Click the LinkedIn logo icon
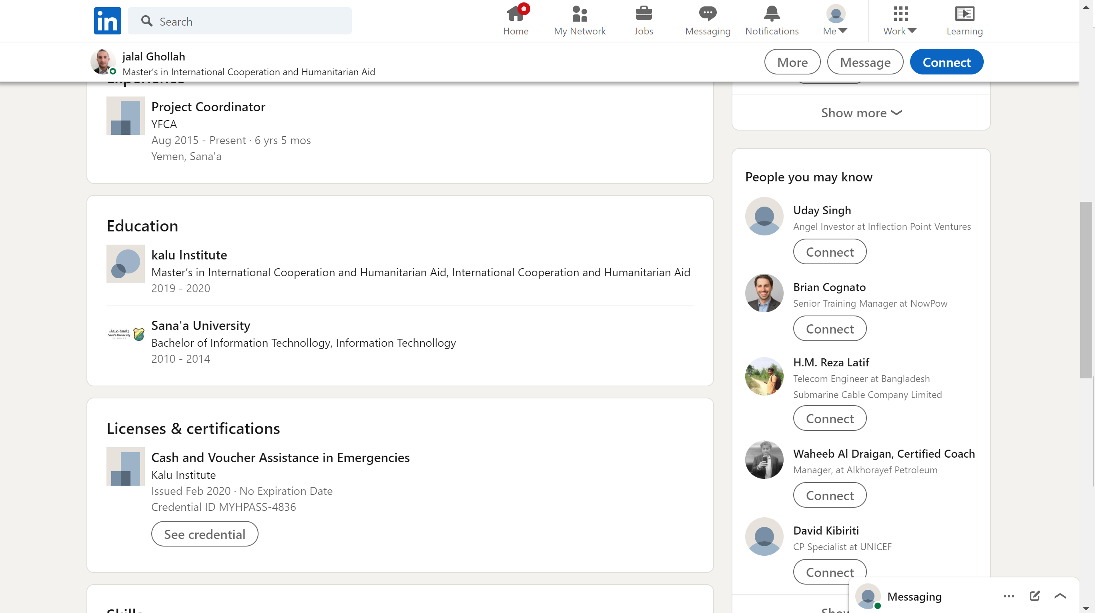Viewport: 1095px width, 613px height. [x=107, y=21]
